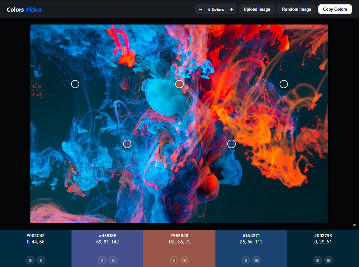Click the #1A4271 hex code text
Viewport: 360px width, 267px height.
tap(251, 236)
